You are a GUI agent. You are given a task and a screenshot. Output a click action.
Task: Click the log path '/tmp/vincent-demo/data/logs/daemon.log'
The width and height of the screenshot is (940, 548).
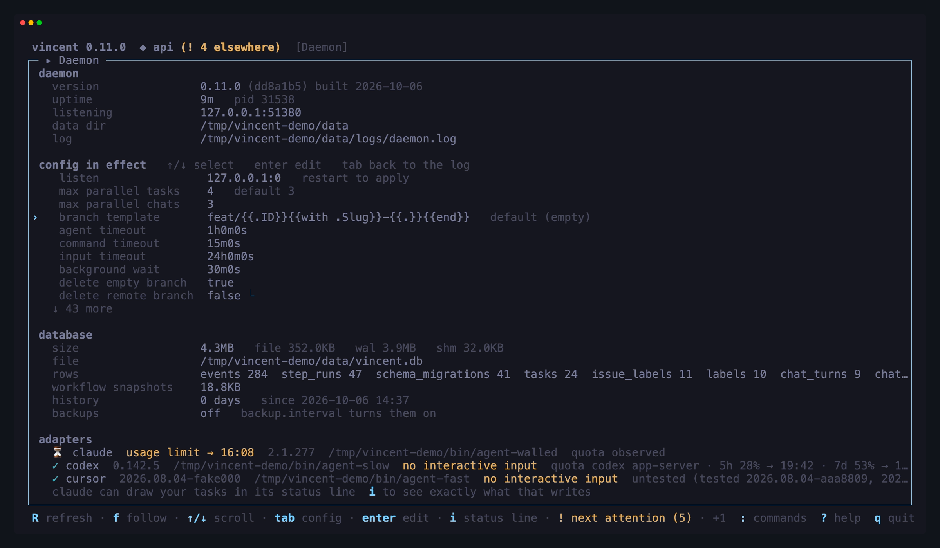[x=328, y=139]
